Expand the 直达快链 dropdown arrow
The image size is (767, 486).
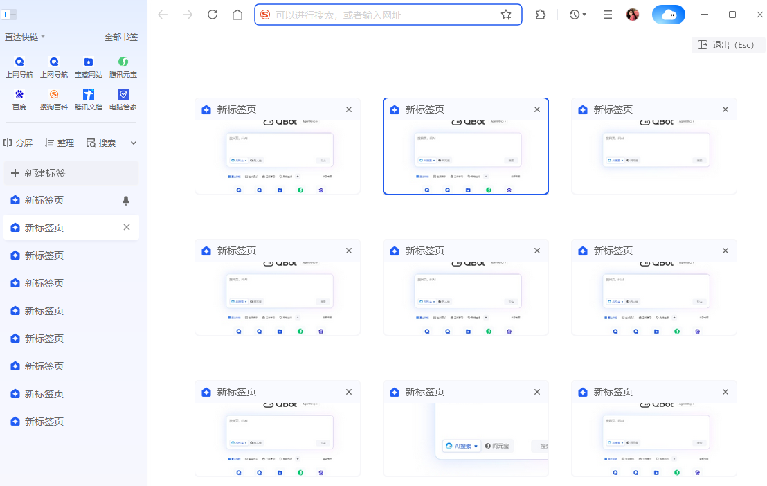point(42,37)
